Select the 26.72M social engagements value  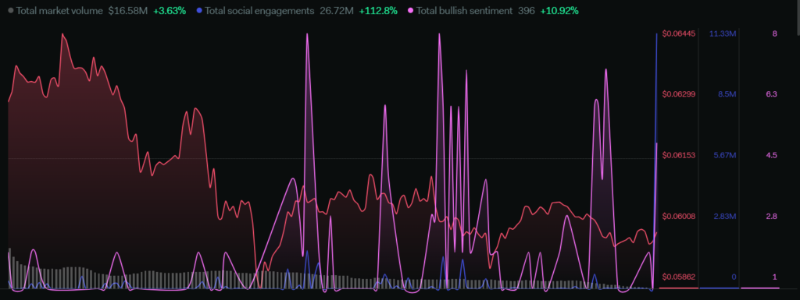[x=336, y=10]
